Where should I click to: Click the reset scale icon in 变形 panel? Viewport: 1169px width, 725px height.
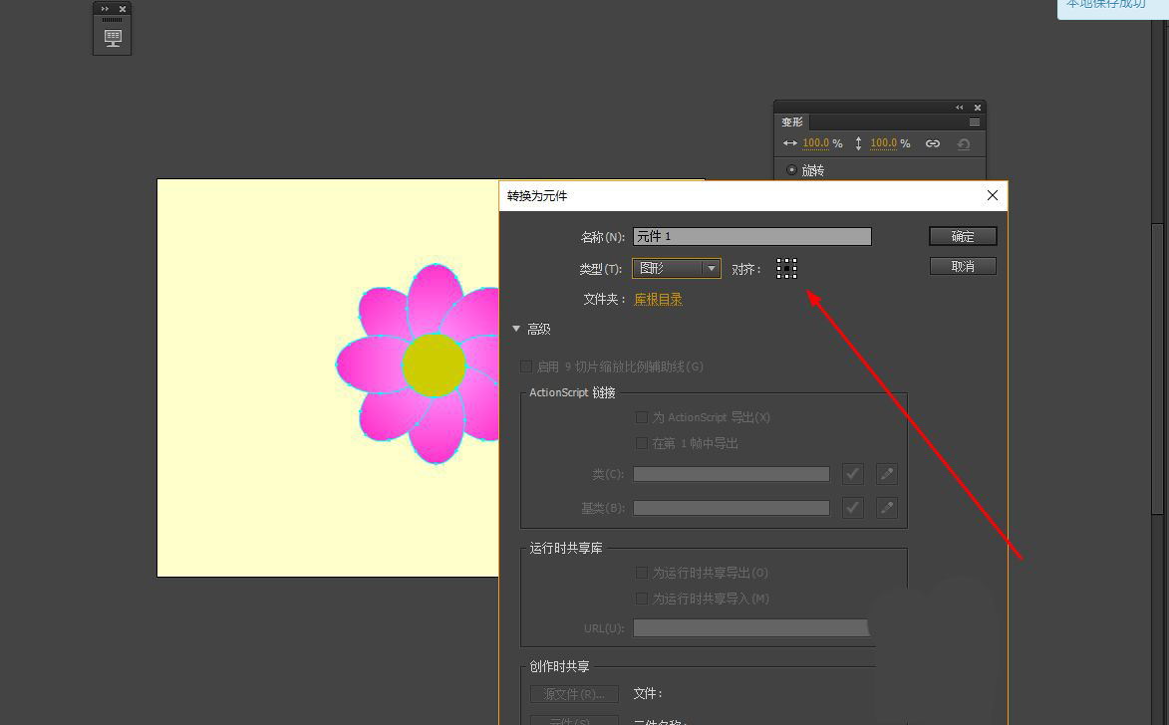964,143
